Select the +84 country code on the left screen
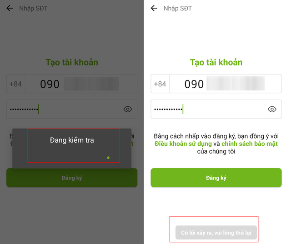291x244 pixels. click(16, 84)
